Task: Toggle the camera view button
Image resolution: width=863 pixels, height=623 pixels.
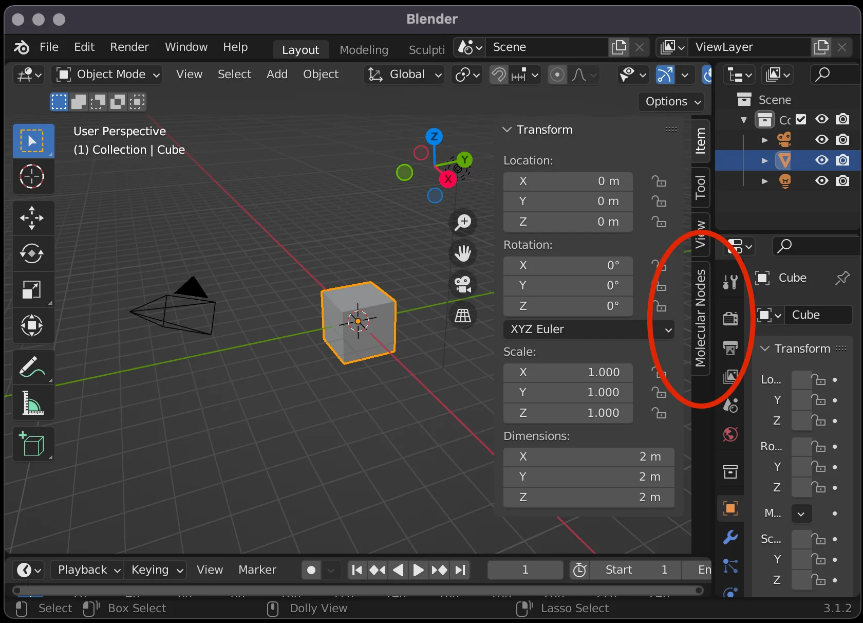Action: tap(463, 284)
